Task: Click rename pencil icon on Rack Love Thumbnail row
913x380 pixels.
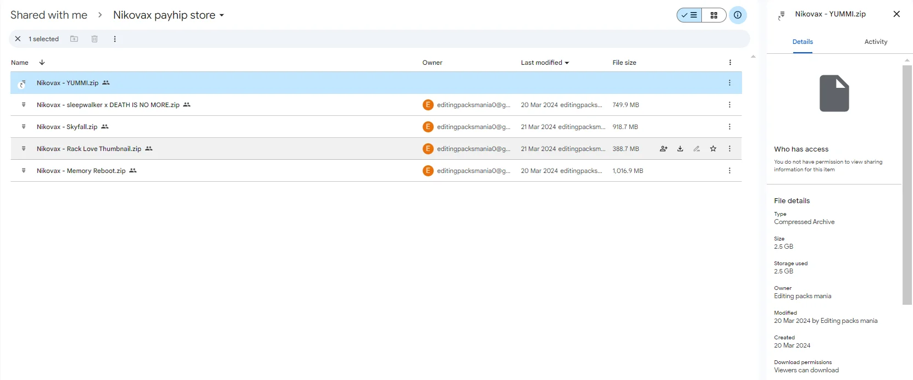Action: pyautogui.click(x=696, y=149)
